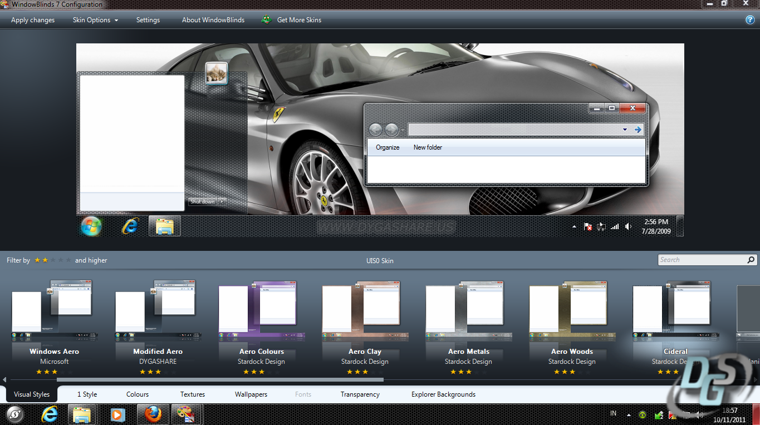Set the rating filter to three stars

53,260
